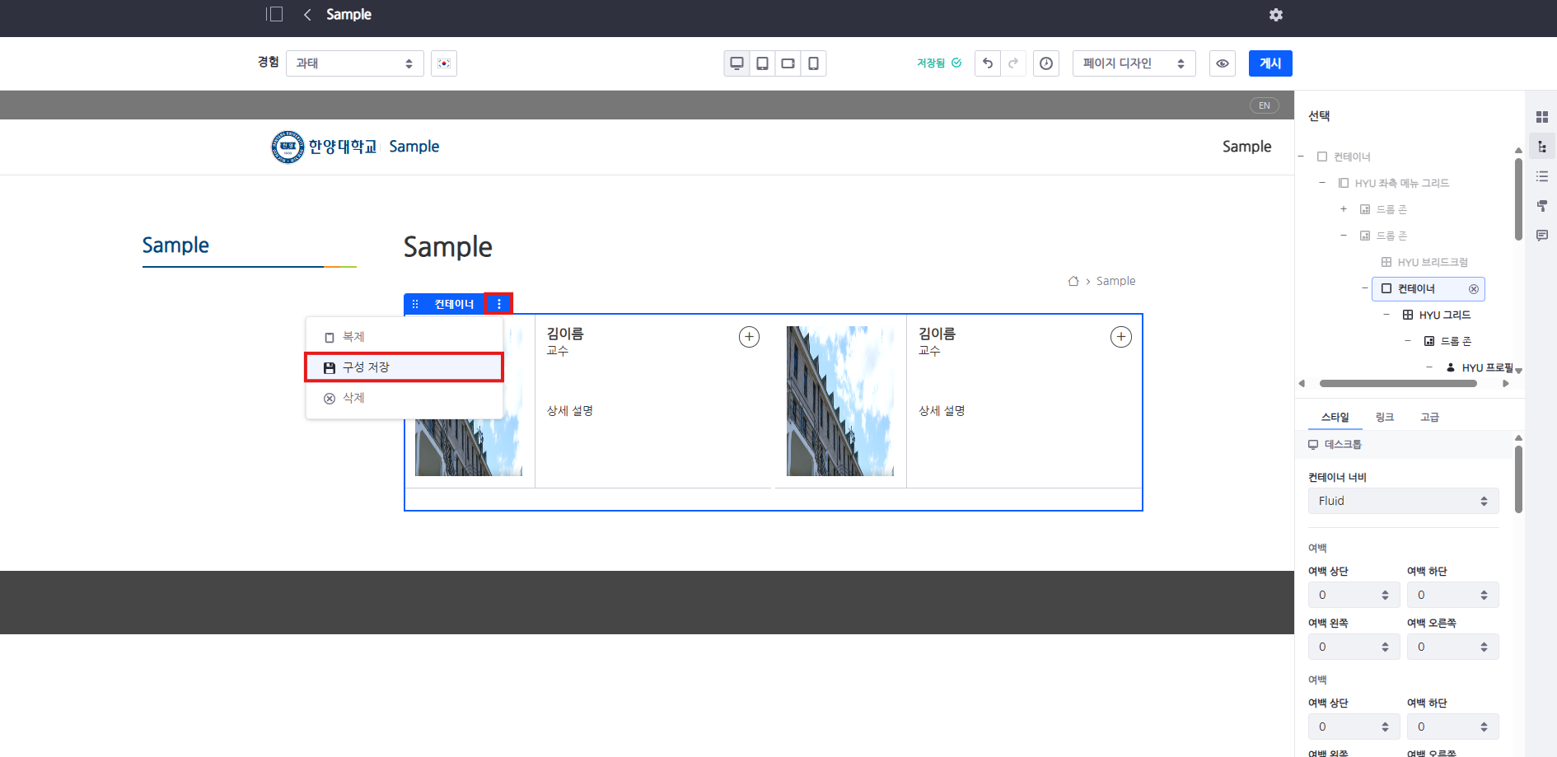Choose 구성 저장 from context menu
This screenshot has width=1557, height=757.
(x=404, y=367)
